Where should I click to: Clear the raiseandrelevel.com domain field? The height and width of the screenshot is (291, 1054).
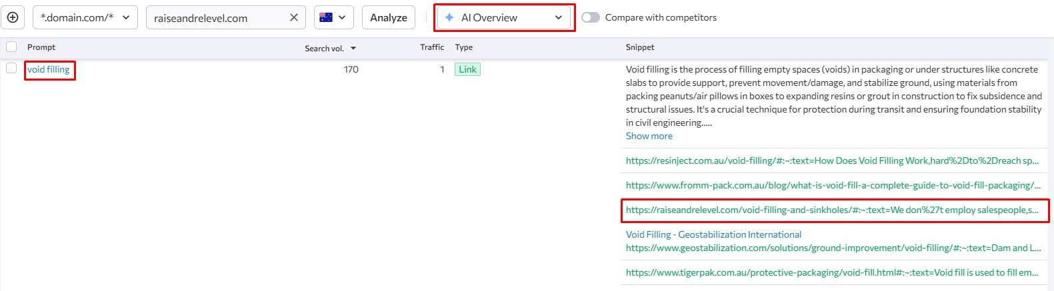coord(293,18)
